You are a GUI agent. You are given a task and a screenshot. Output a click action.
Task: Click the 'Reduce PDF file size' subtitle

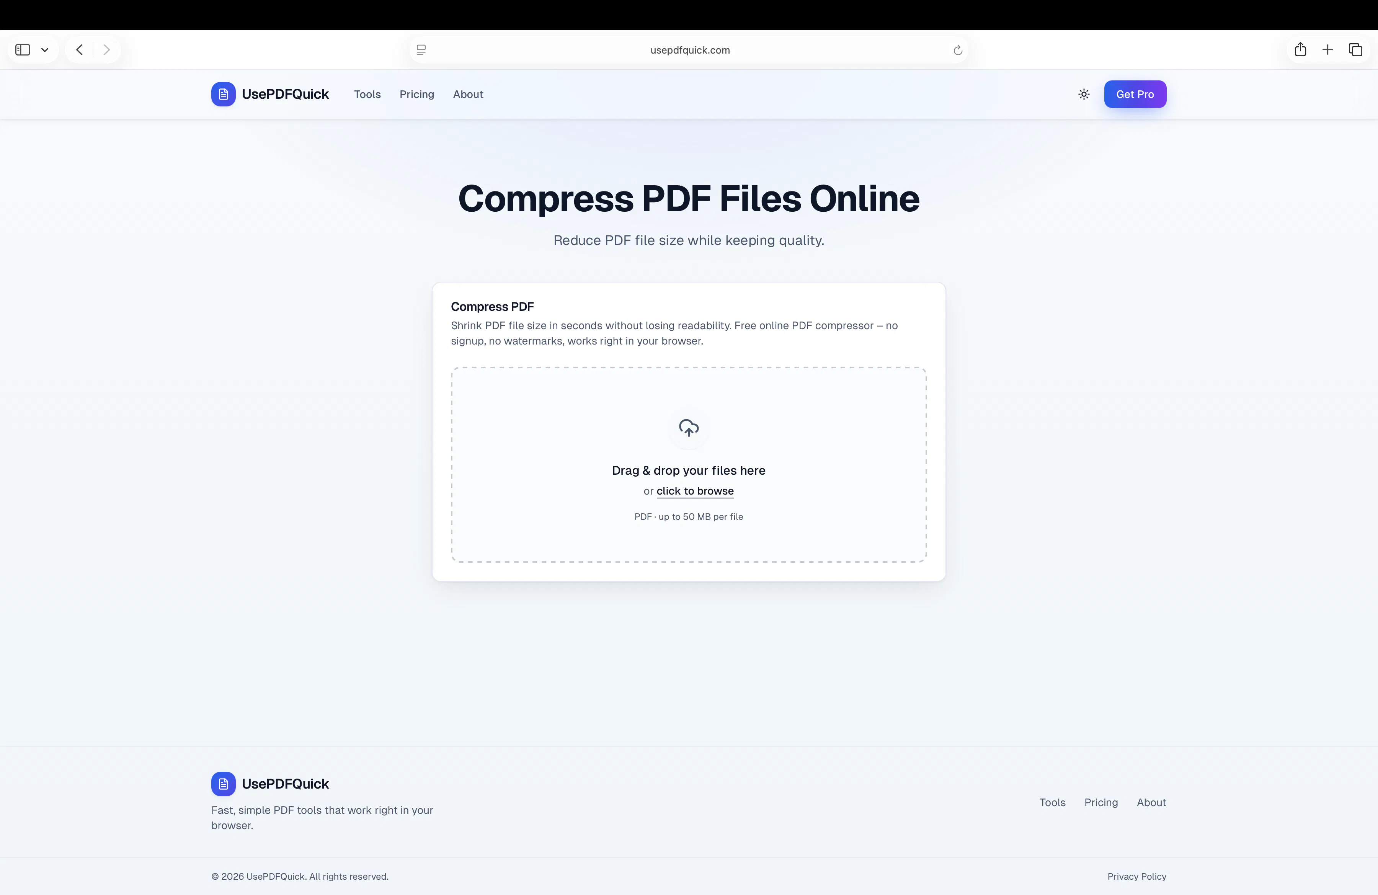(689, 240)
